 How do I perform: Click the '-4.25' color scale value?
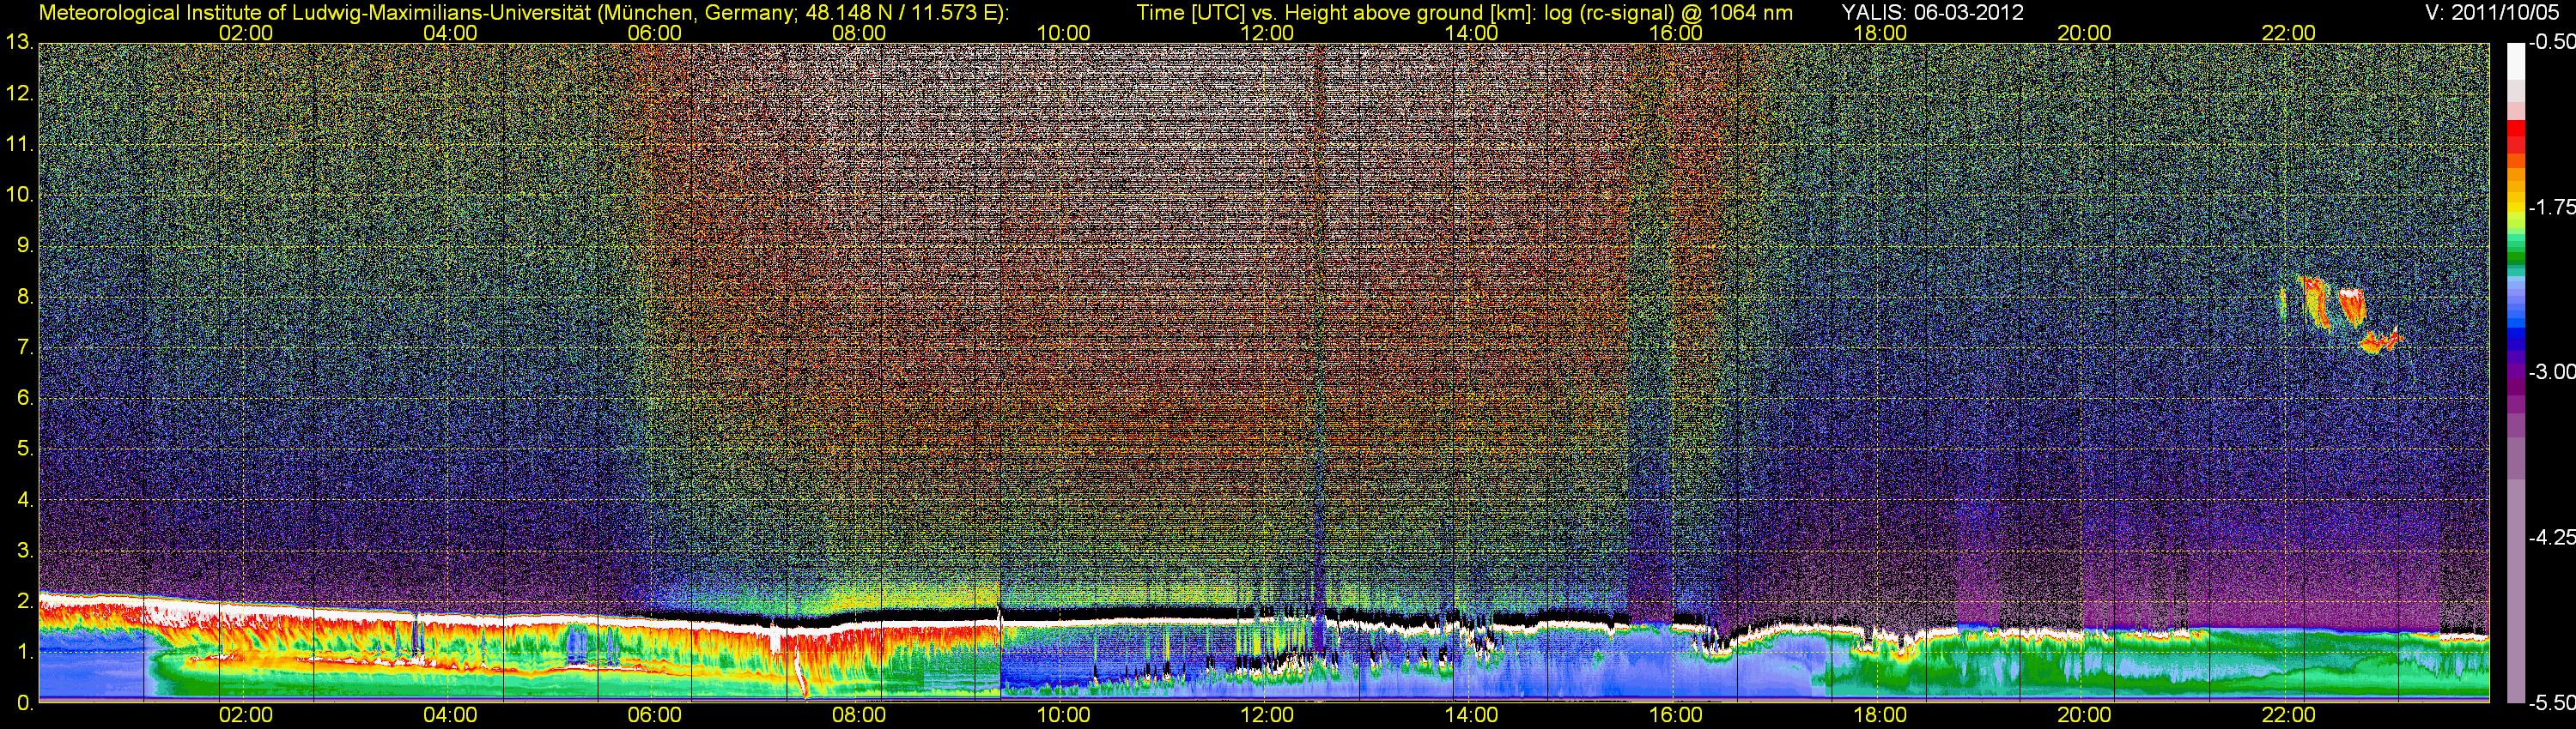pyautogui.click(x=2551, y=537)
